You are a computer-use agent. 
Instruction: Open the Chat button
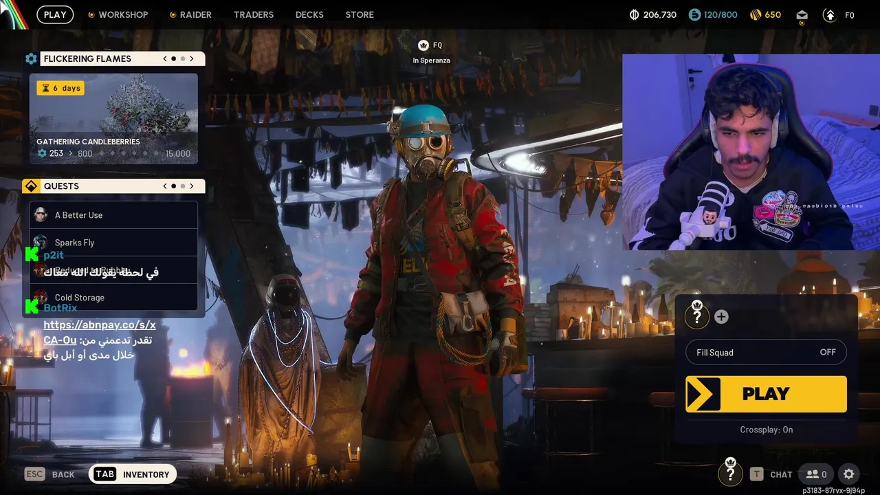(x=771, y=474)
